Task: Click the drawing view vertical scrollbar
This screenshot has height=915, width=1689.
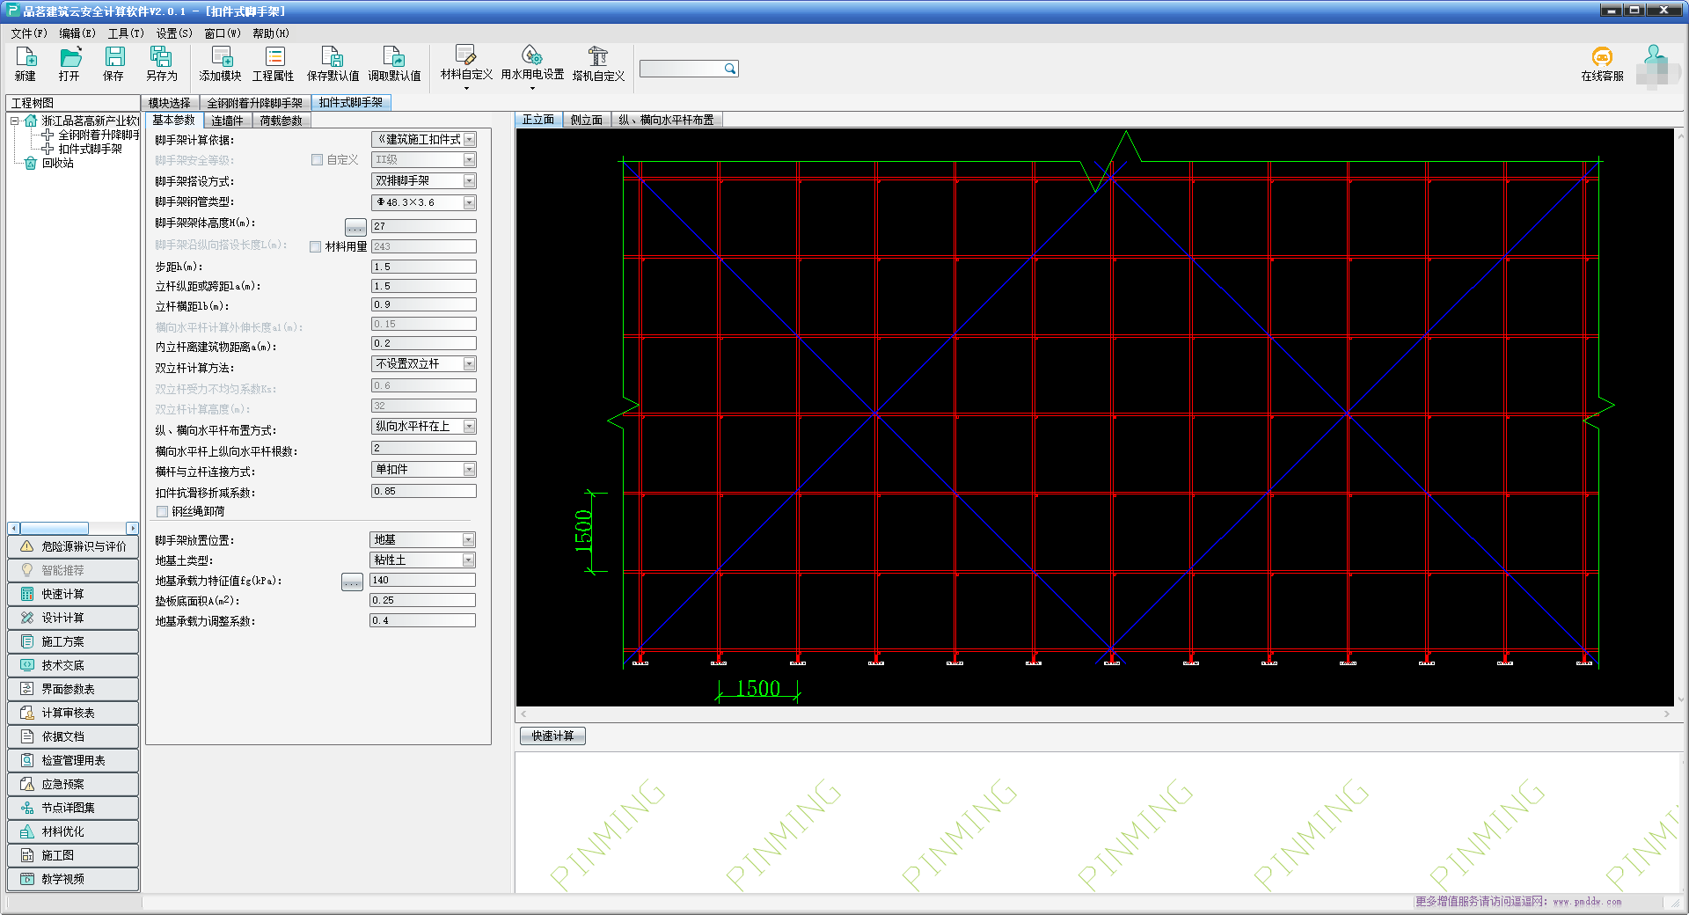Action: coord(1680,418)
